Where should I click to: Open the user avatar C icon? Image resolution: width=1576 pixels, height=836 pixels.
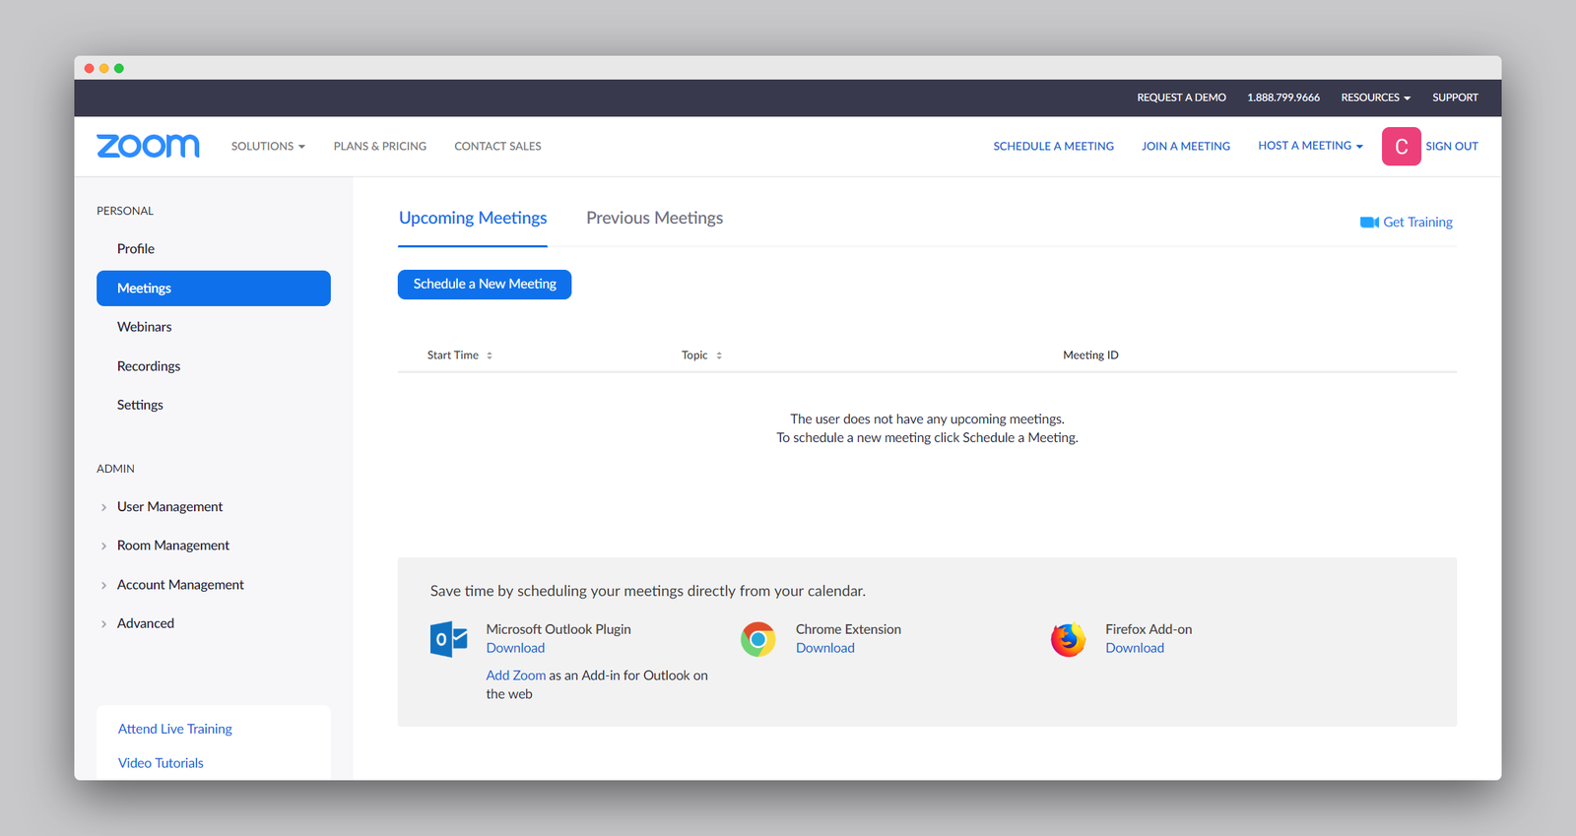pyautogui.click(x=1401, y=147)
